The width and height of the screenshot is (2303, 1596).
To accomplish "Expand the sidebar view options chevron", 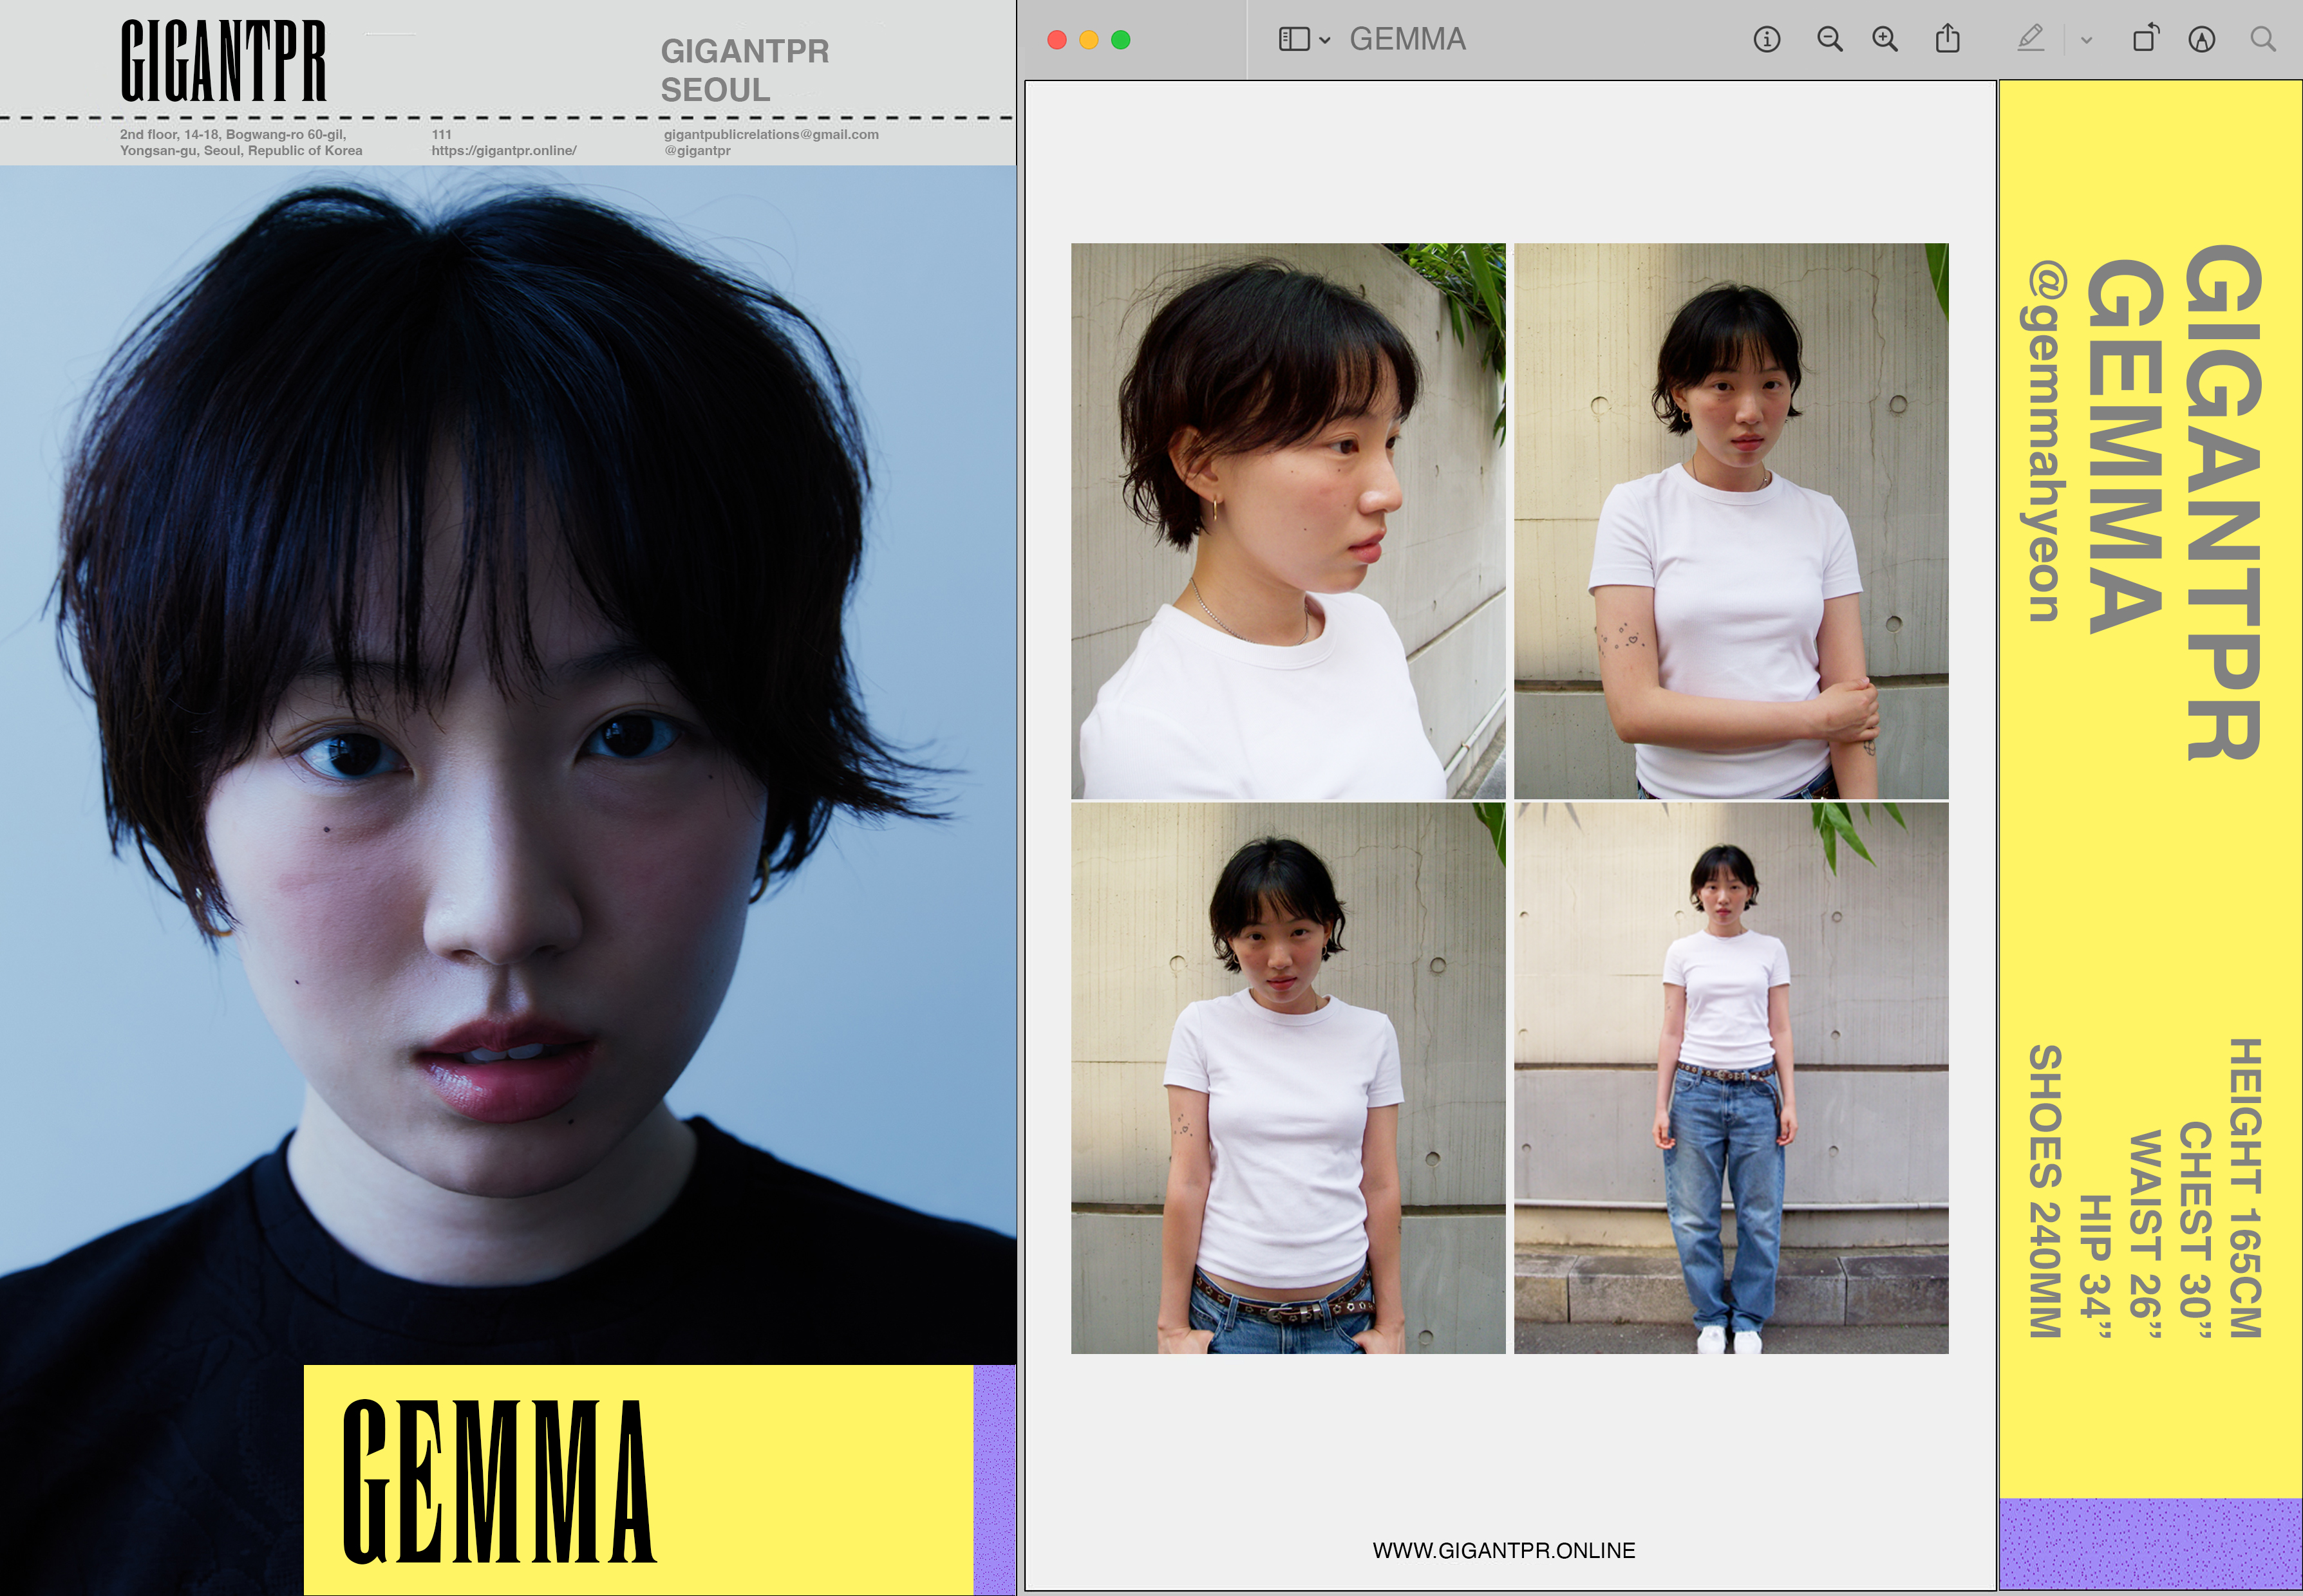I will tap(1324, 41).
